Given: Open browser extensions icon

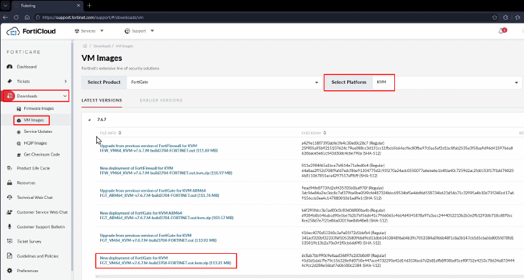Looking at the screenshot, I should pyautogui.click(x=506, y=18).
